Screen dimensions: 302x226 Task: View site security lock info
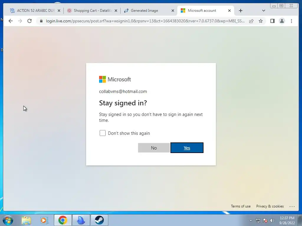(41, 21)
